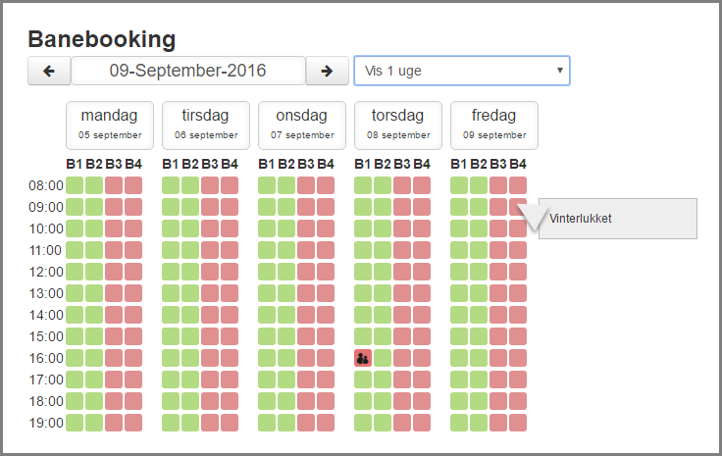Select the onsdag 07 september tab

point(302,125)
